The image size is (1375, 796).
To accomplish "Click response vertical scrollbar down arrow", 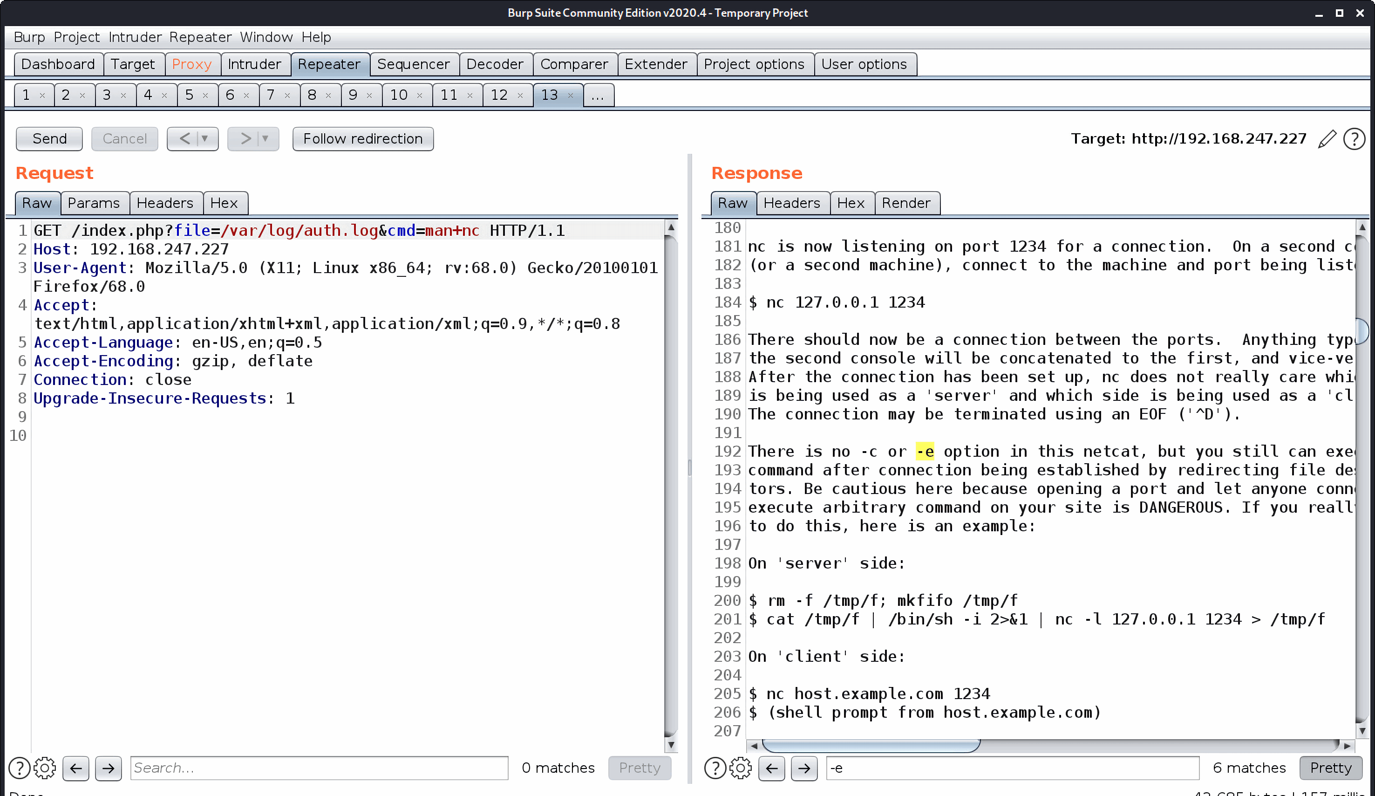I will tap(1362, 732).
